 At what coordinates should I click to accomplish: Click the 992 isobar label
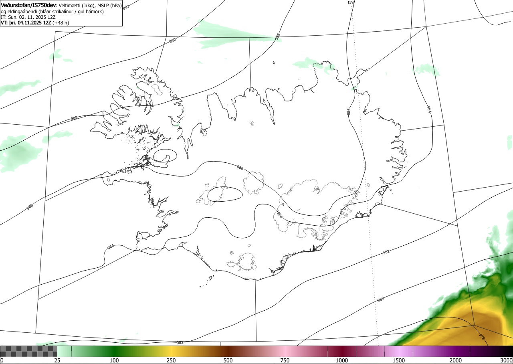click(x=126, y=7)
